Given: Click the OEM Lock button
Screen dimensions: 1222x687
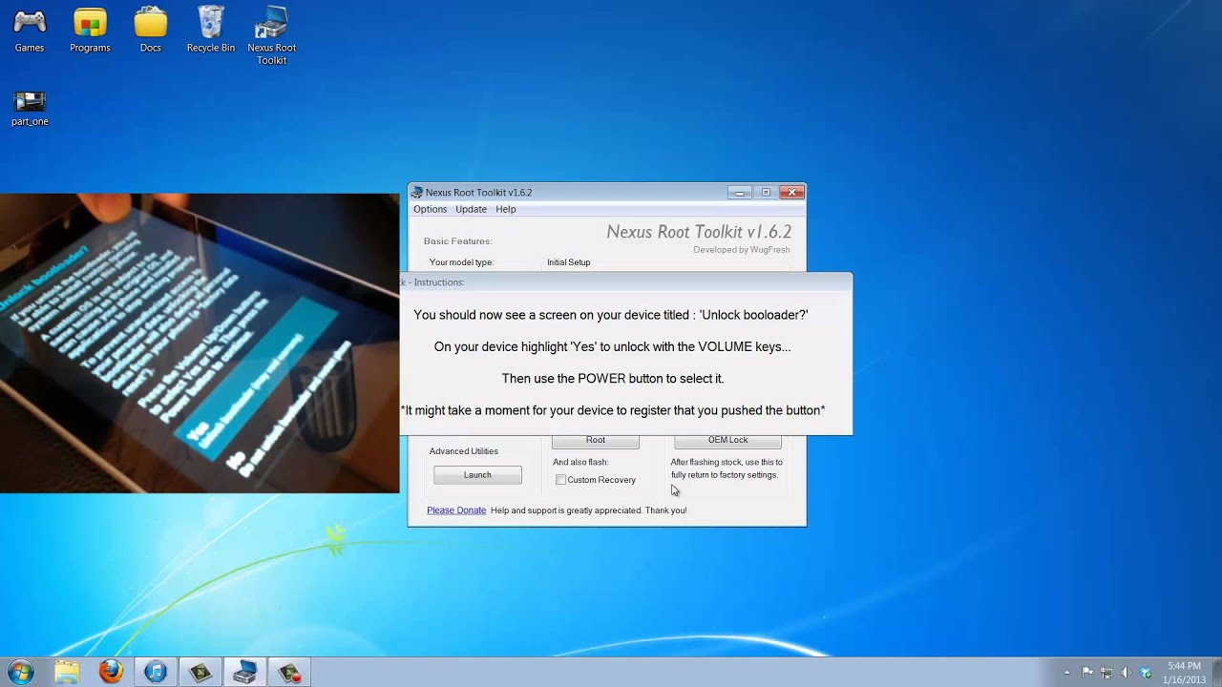Looking at the screenshot, I should [727, 441].
